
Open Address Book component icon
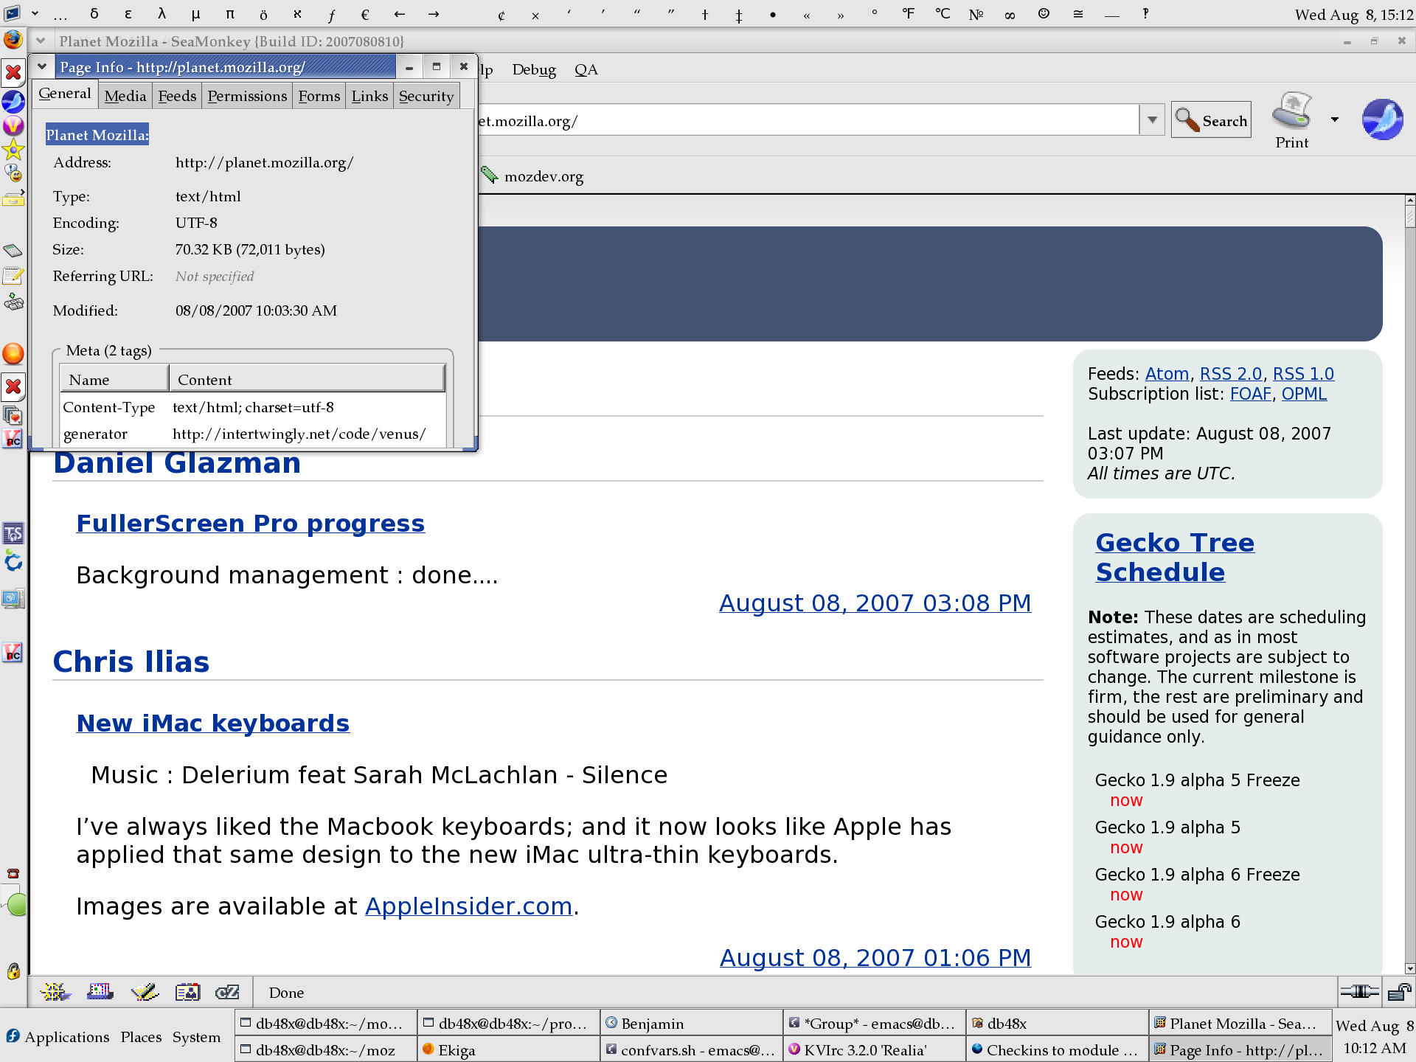[188, 993]
